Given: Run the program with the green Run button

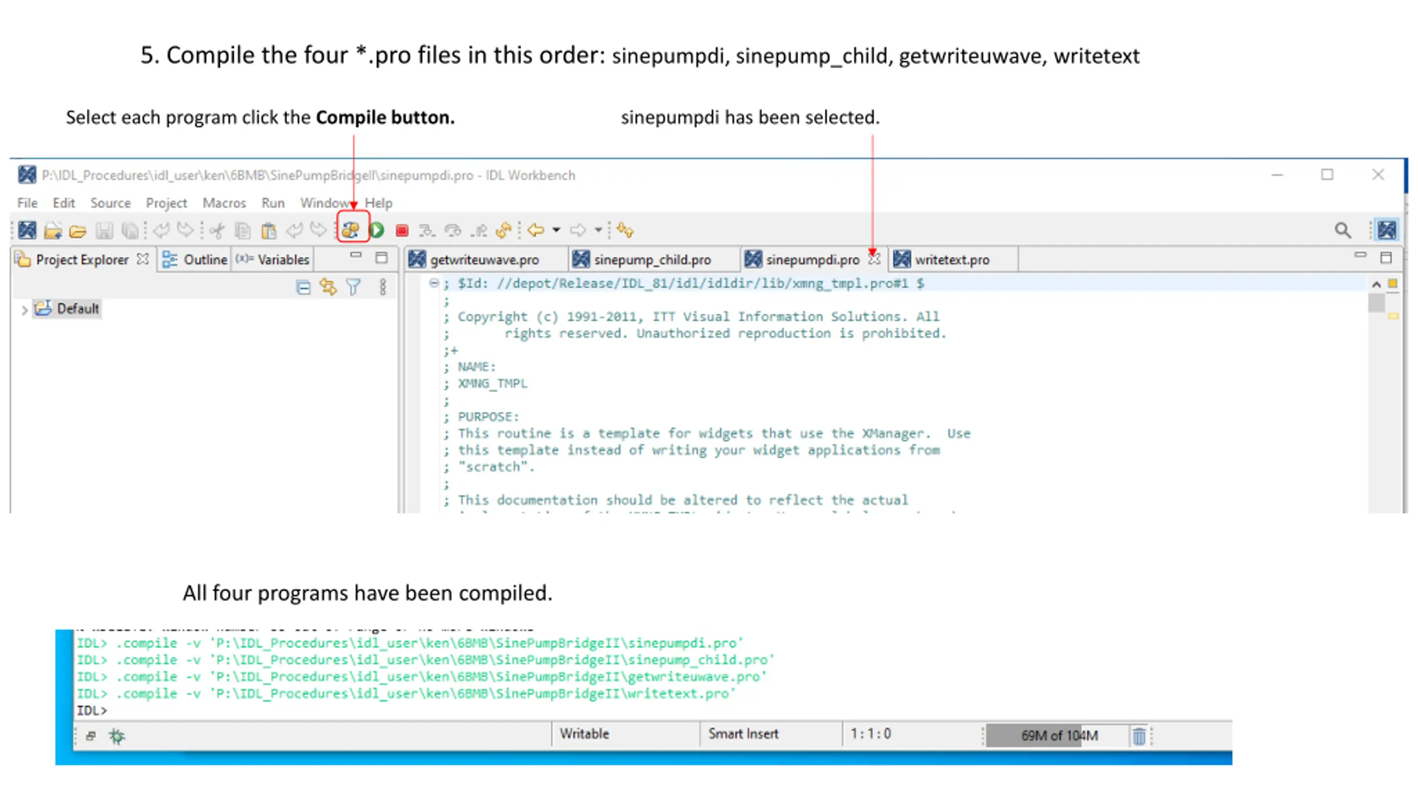Looking at the screenshot, I should click(377, 230).
